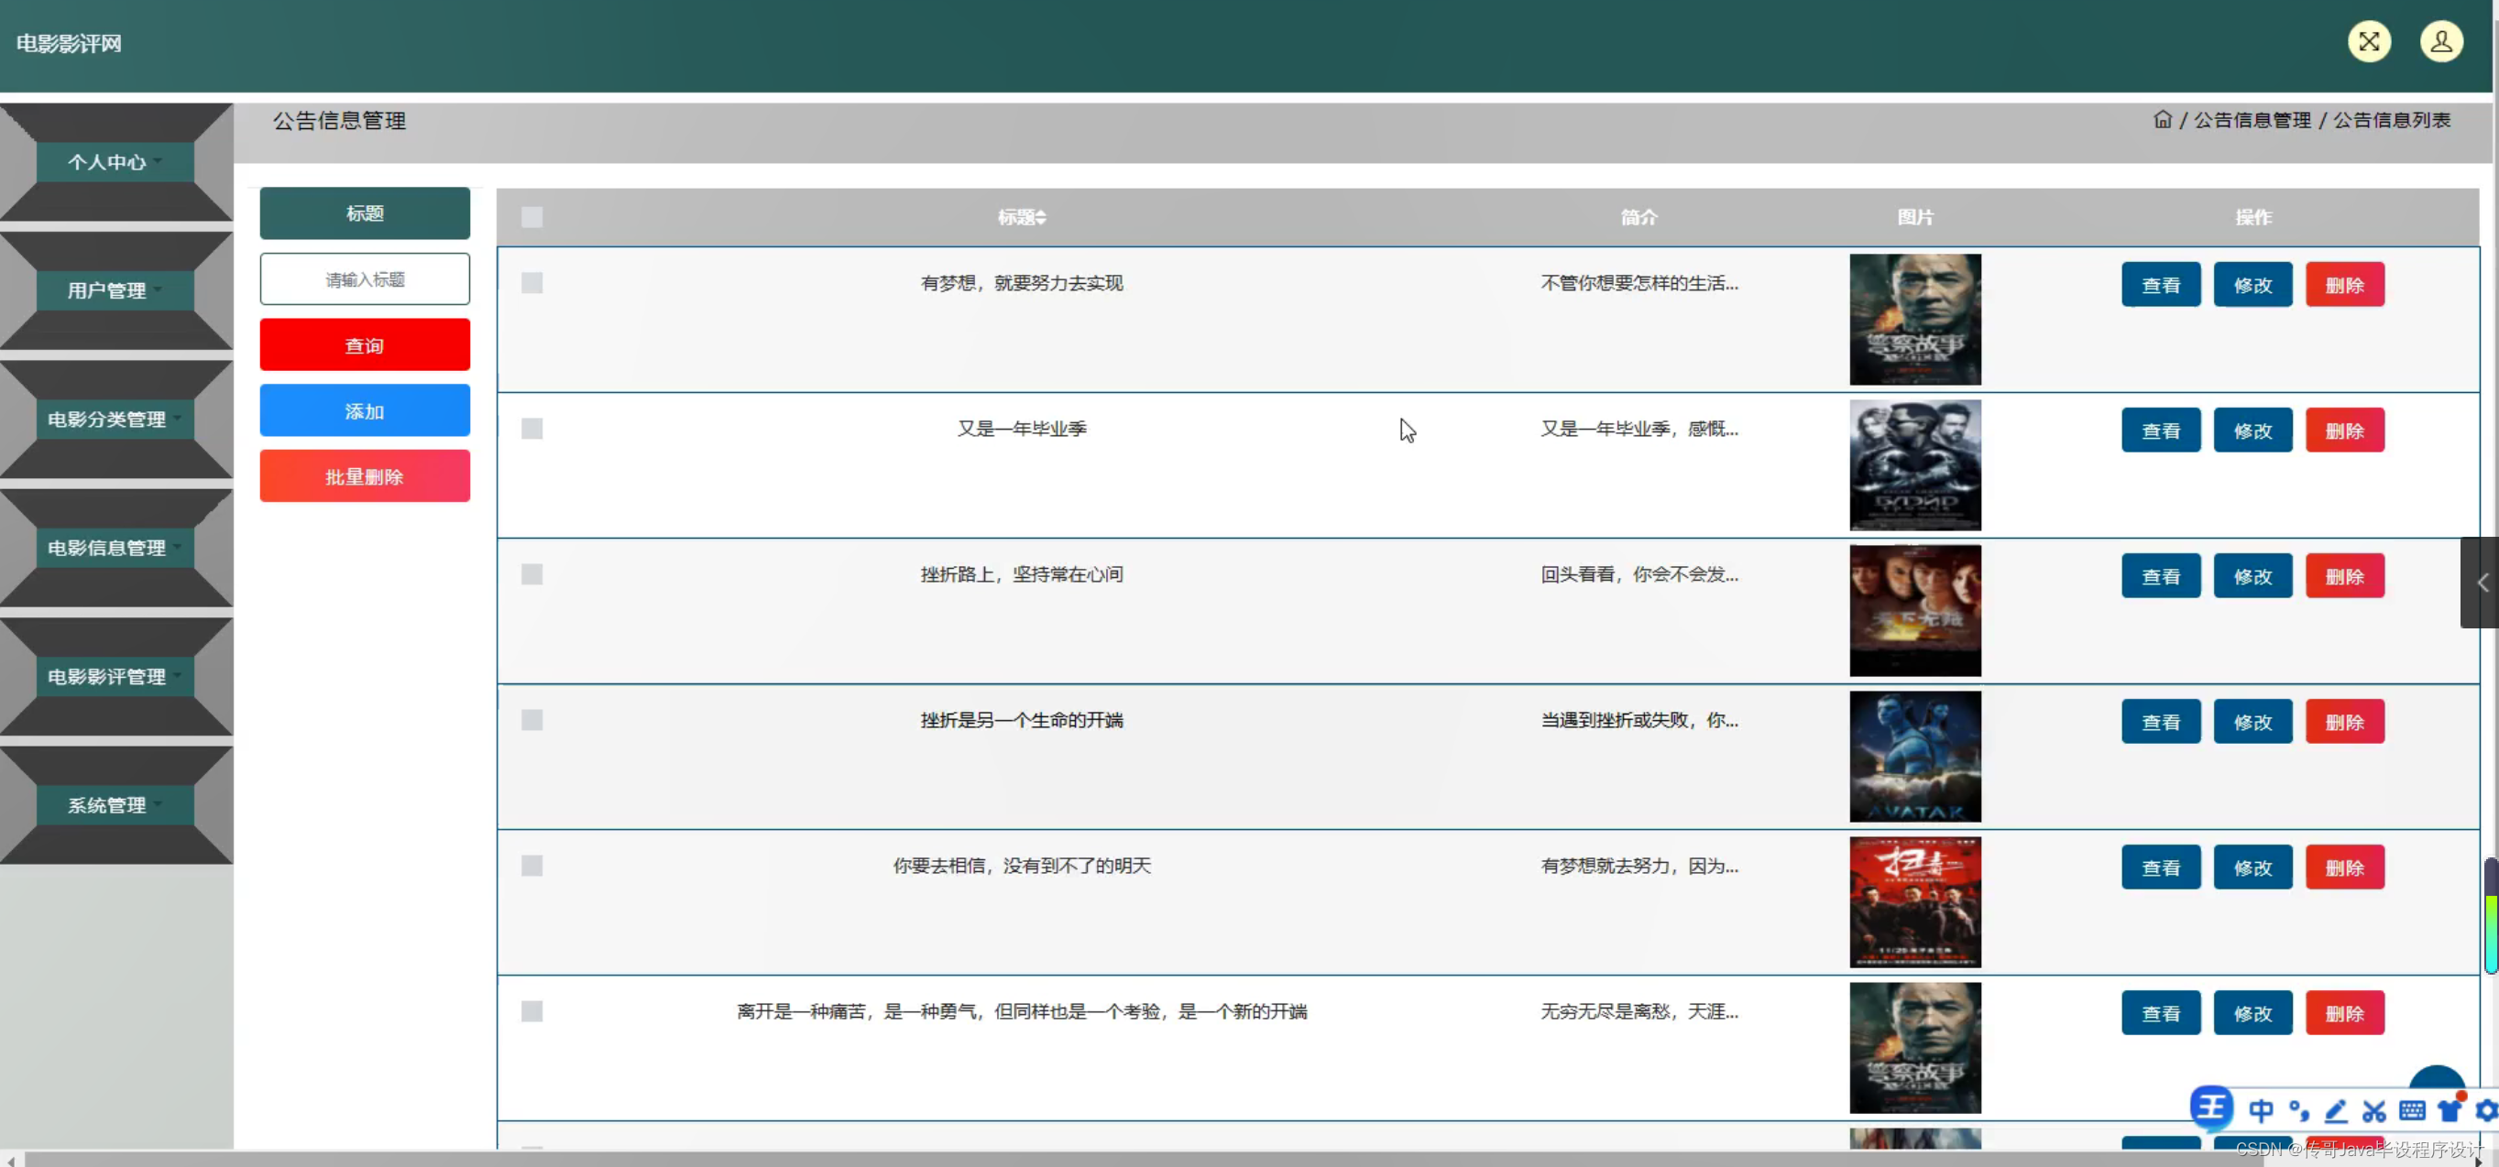Click the home icon in the breadcrumb

tap(2164, 118)
